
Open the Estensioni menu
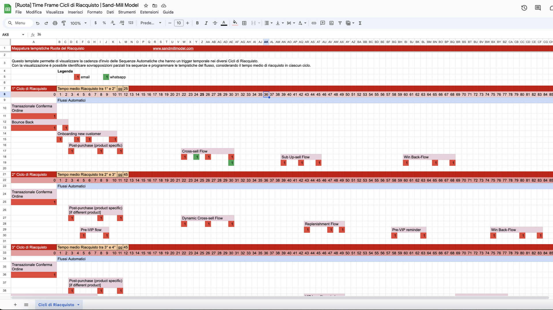(149, 12)
